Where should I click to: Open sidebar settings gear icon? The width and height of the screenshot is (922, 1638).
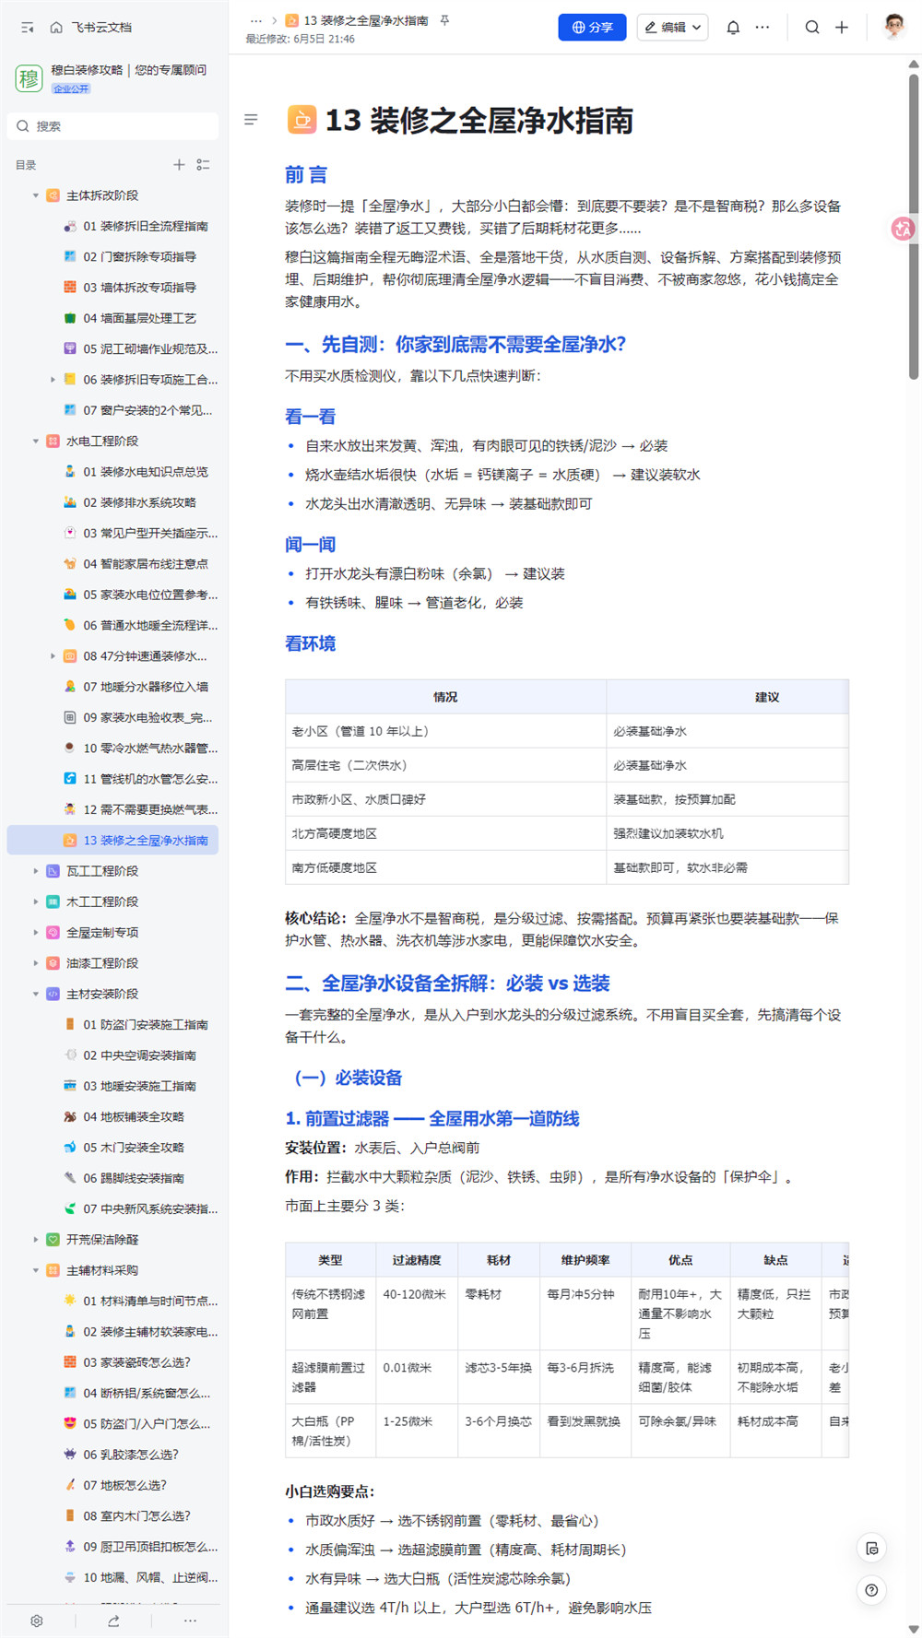click(37, 1620)
